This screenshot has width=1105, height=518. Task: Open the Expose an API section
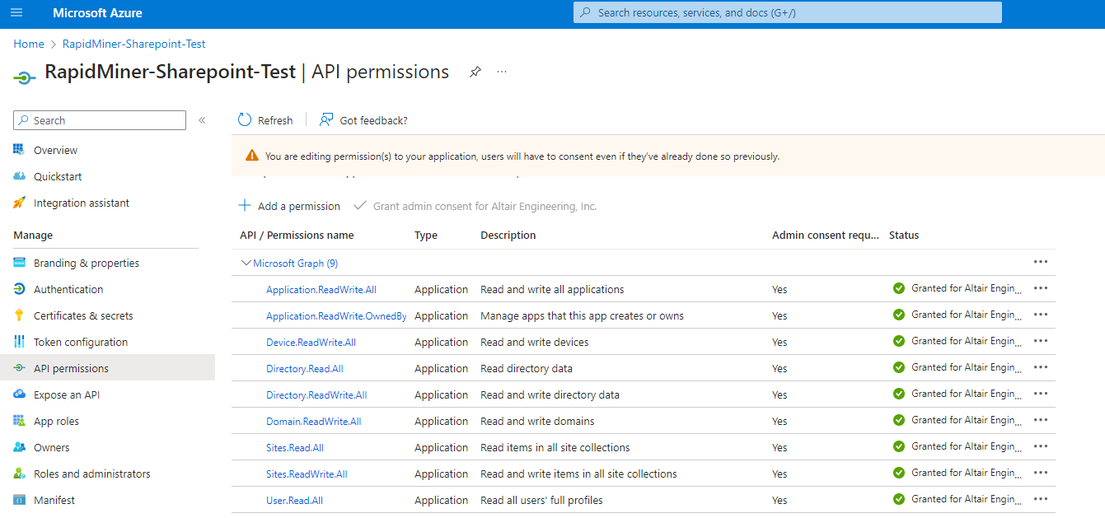(66, 394)
